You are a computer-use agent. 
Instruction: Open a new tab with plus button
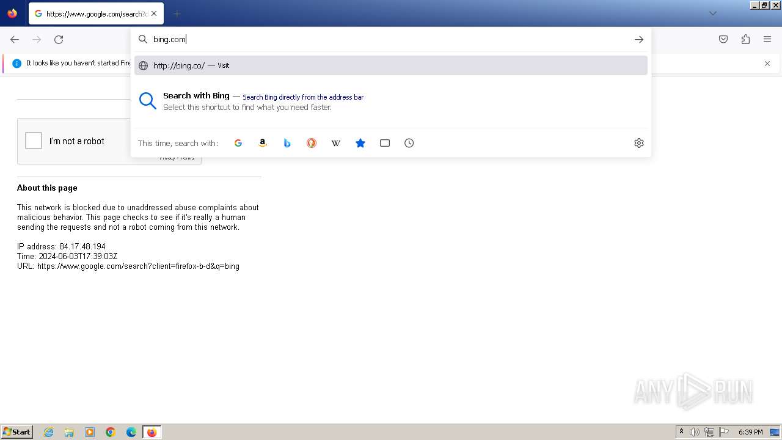coord(177,13)
